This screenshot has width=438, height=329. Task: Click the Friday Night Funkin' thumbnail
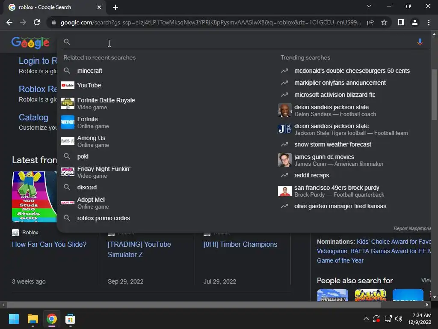68,171
